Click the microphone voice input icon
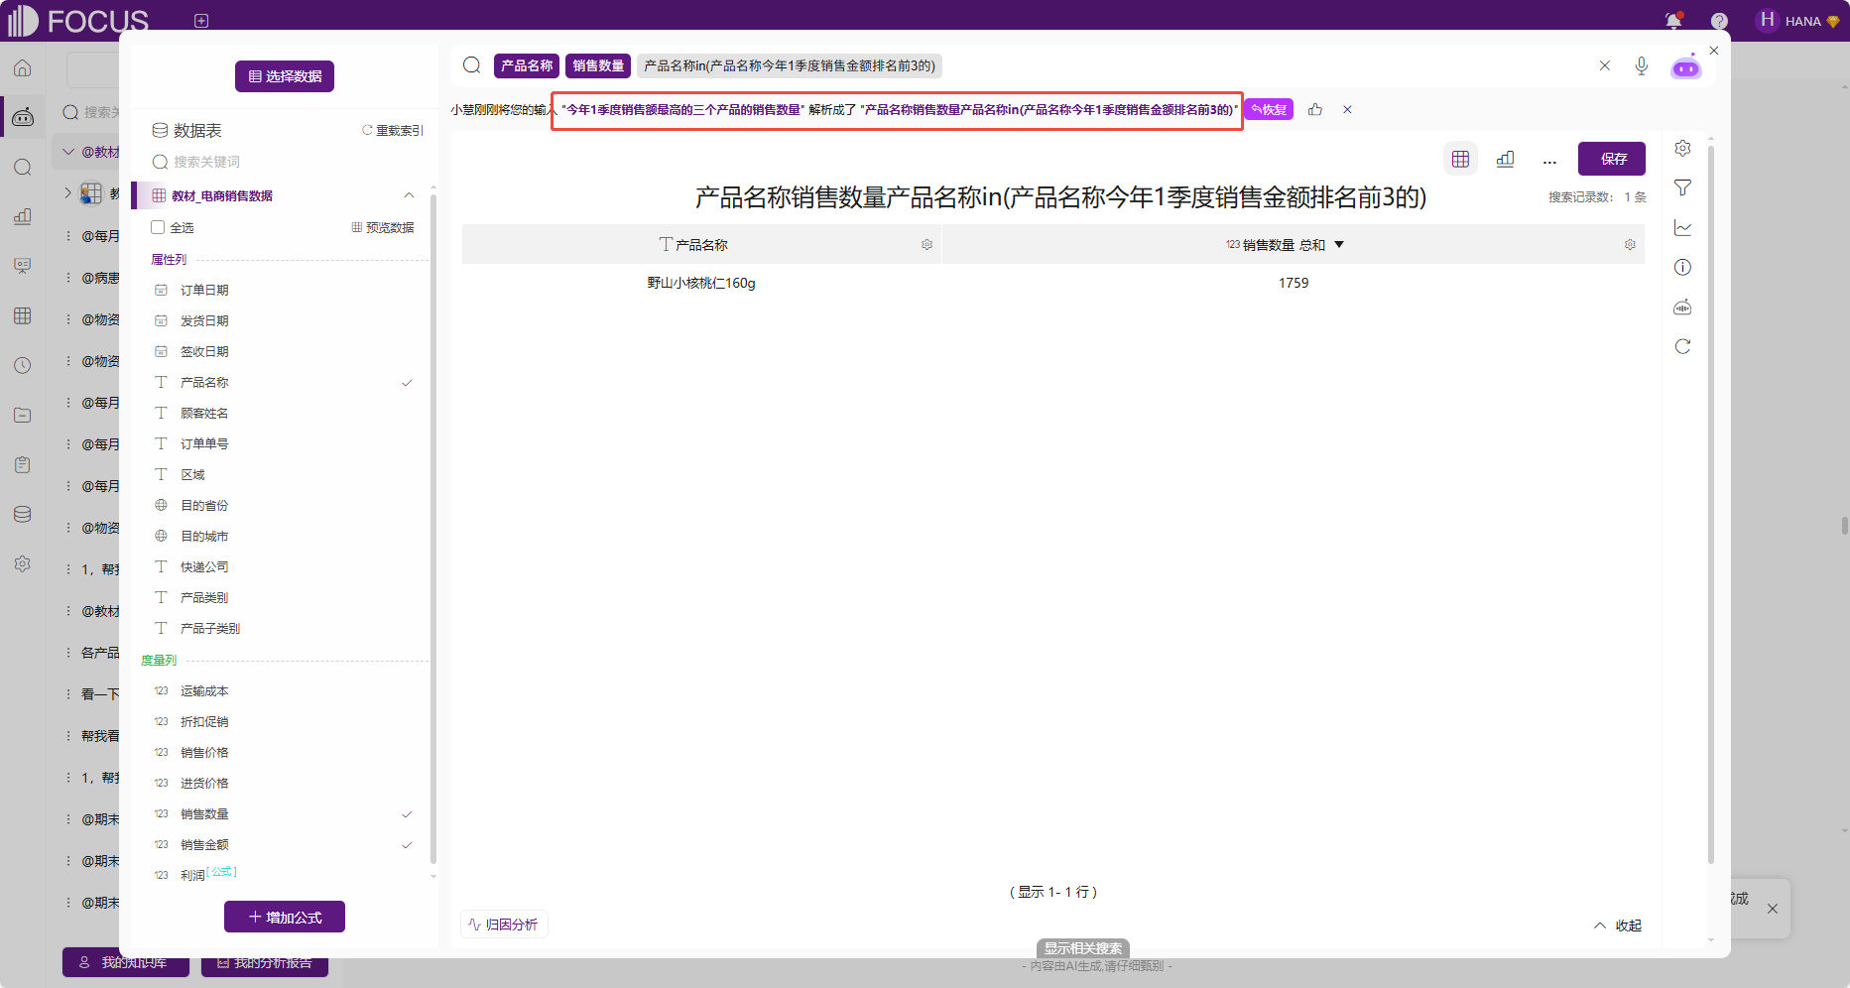 1642,65
